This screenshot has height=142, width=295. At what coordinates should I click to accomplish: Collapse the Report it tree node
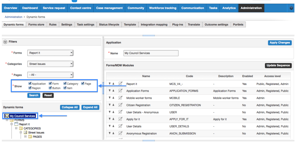pos(12,124)
